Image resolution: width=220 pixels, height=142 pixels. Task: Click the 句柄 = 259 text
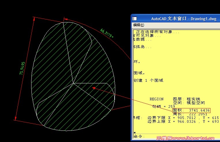pyautogui.click(x=164, y=107)
